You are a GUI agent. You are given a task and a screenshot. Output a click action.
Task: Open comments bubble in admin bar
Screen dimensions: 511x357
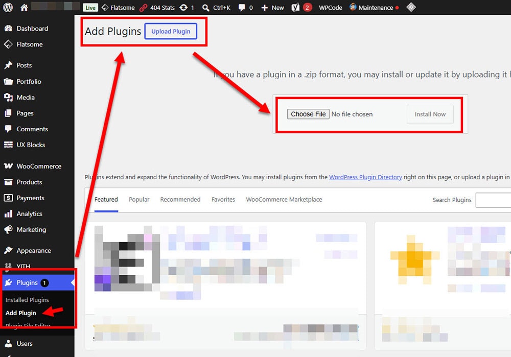245,8
